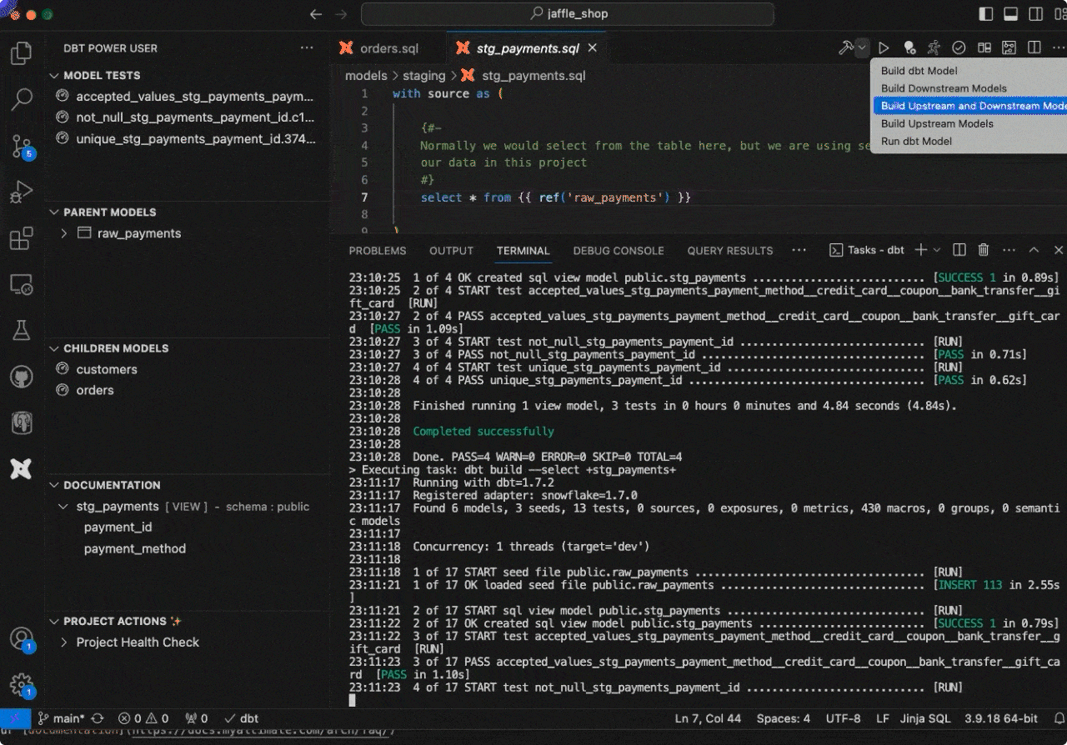Click the jaffle_shop command center search box
The image size is (1067, 745).
click(x=567, y=14)
